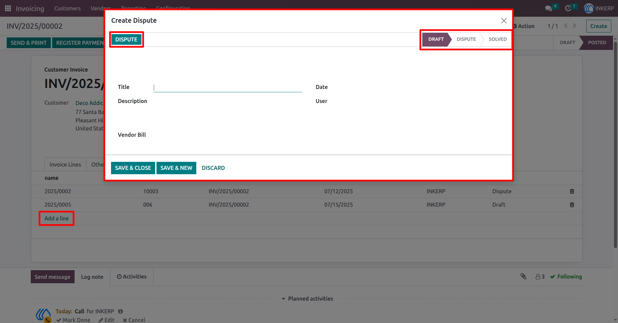Image resolution: width=618 pixels, height=323 pixels.
Task: Select the Posted status on invoice
Action: [x=597, y=42]
